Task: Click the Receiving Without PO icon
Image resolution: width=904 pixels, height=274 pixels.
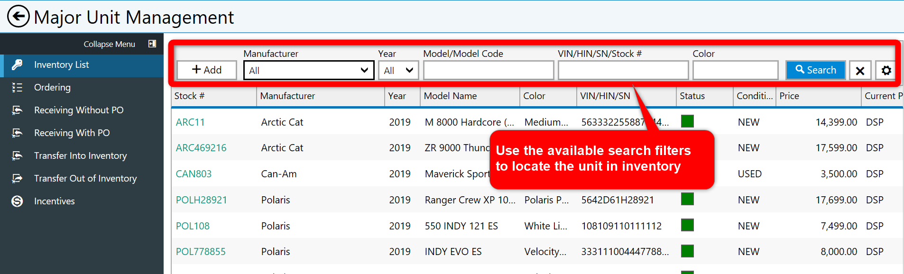Action: pos(17,110)
